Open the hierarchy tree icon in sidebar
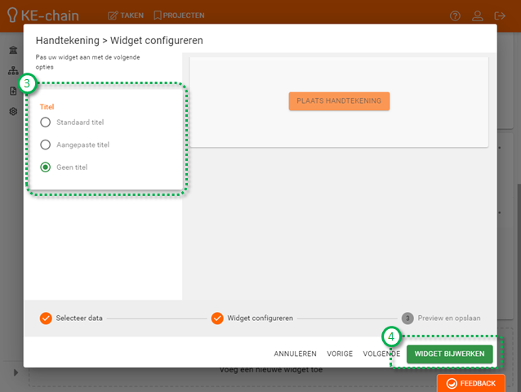This screenshot has height=392, width=521. point(13,71)
